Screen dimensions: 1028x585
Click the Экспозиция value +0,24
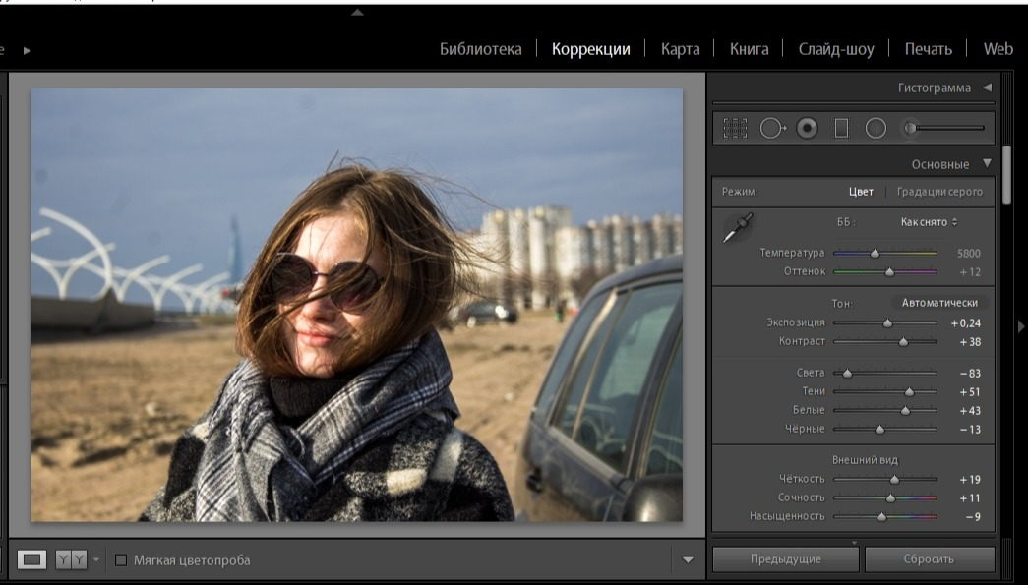click(966, 322)
